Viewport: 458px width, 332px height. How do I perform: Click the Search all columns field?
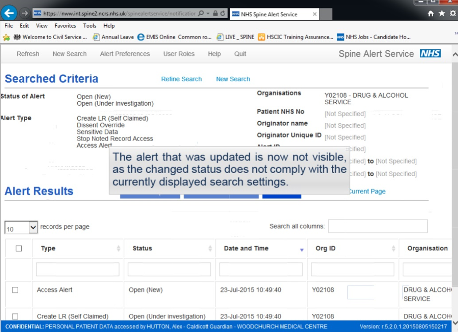(x=378, y=226)
